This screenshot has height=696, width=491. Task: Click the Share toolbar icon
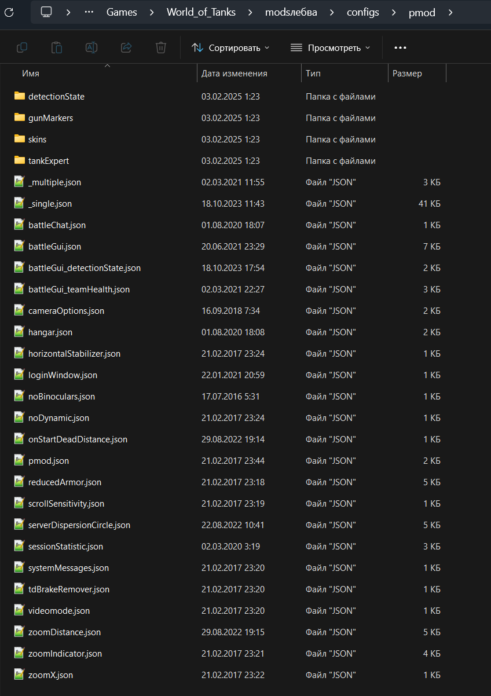point(126,47)
